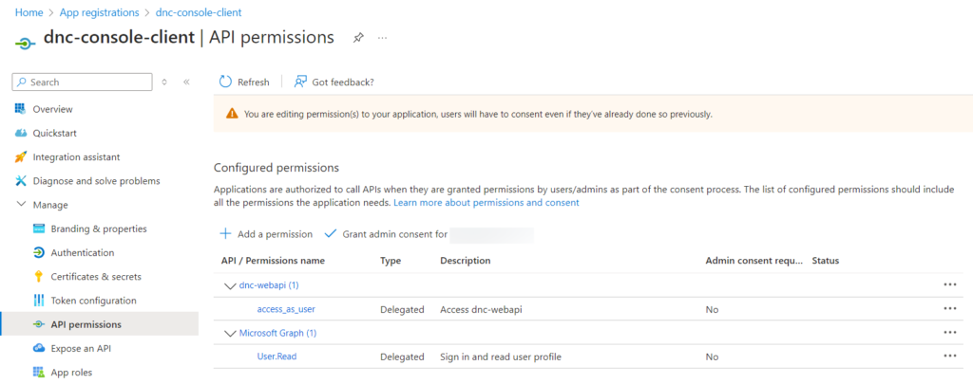The image size is (973, 384).
Task: Click the Integration assistant rocket icon
Action: (21, 157)
